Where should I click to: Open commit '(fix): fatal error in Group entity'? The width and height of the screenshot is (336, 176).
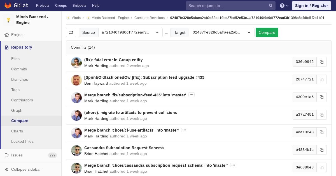pos(113,60)
